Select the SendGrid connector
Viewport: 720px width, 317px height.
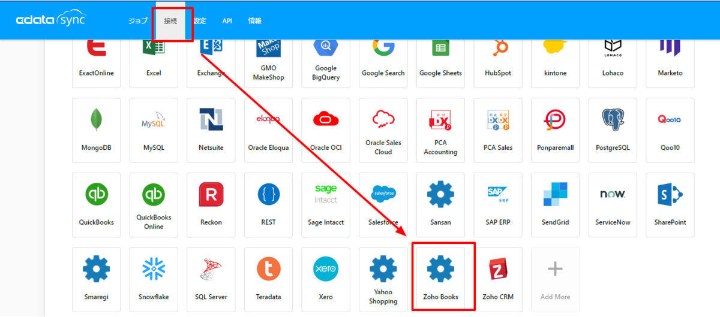point(556,205)
